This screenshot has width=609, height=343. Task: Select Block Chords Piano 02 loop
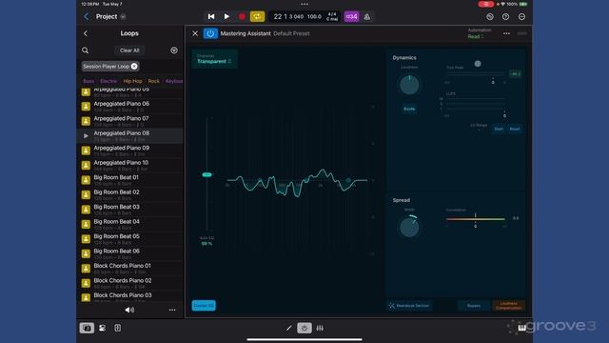point(129,283)
